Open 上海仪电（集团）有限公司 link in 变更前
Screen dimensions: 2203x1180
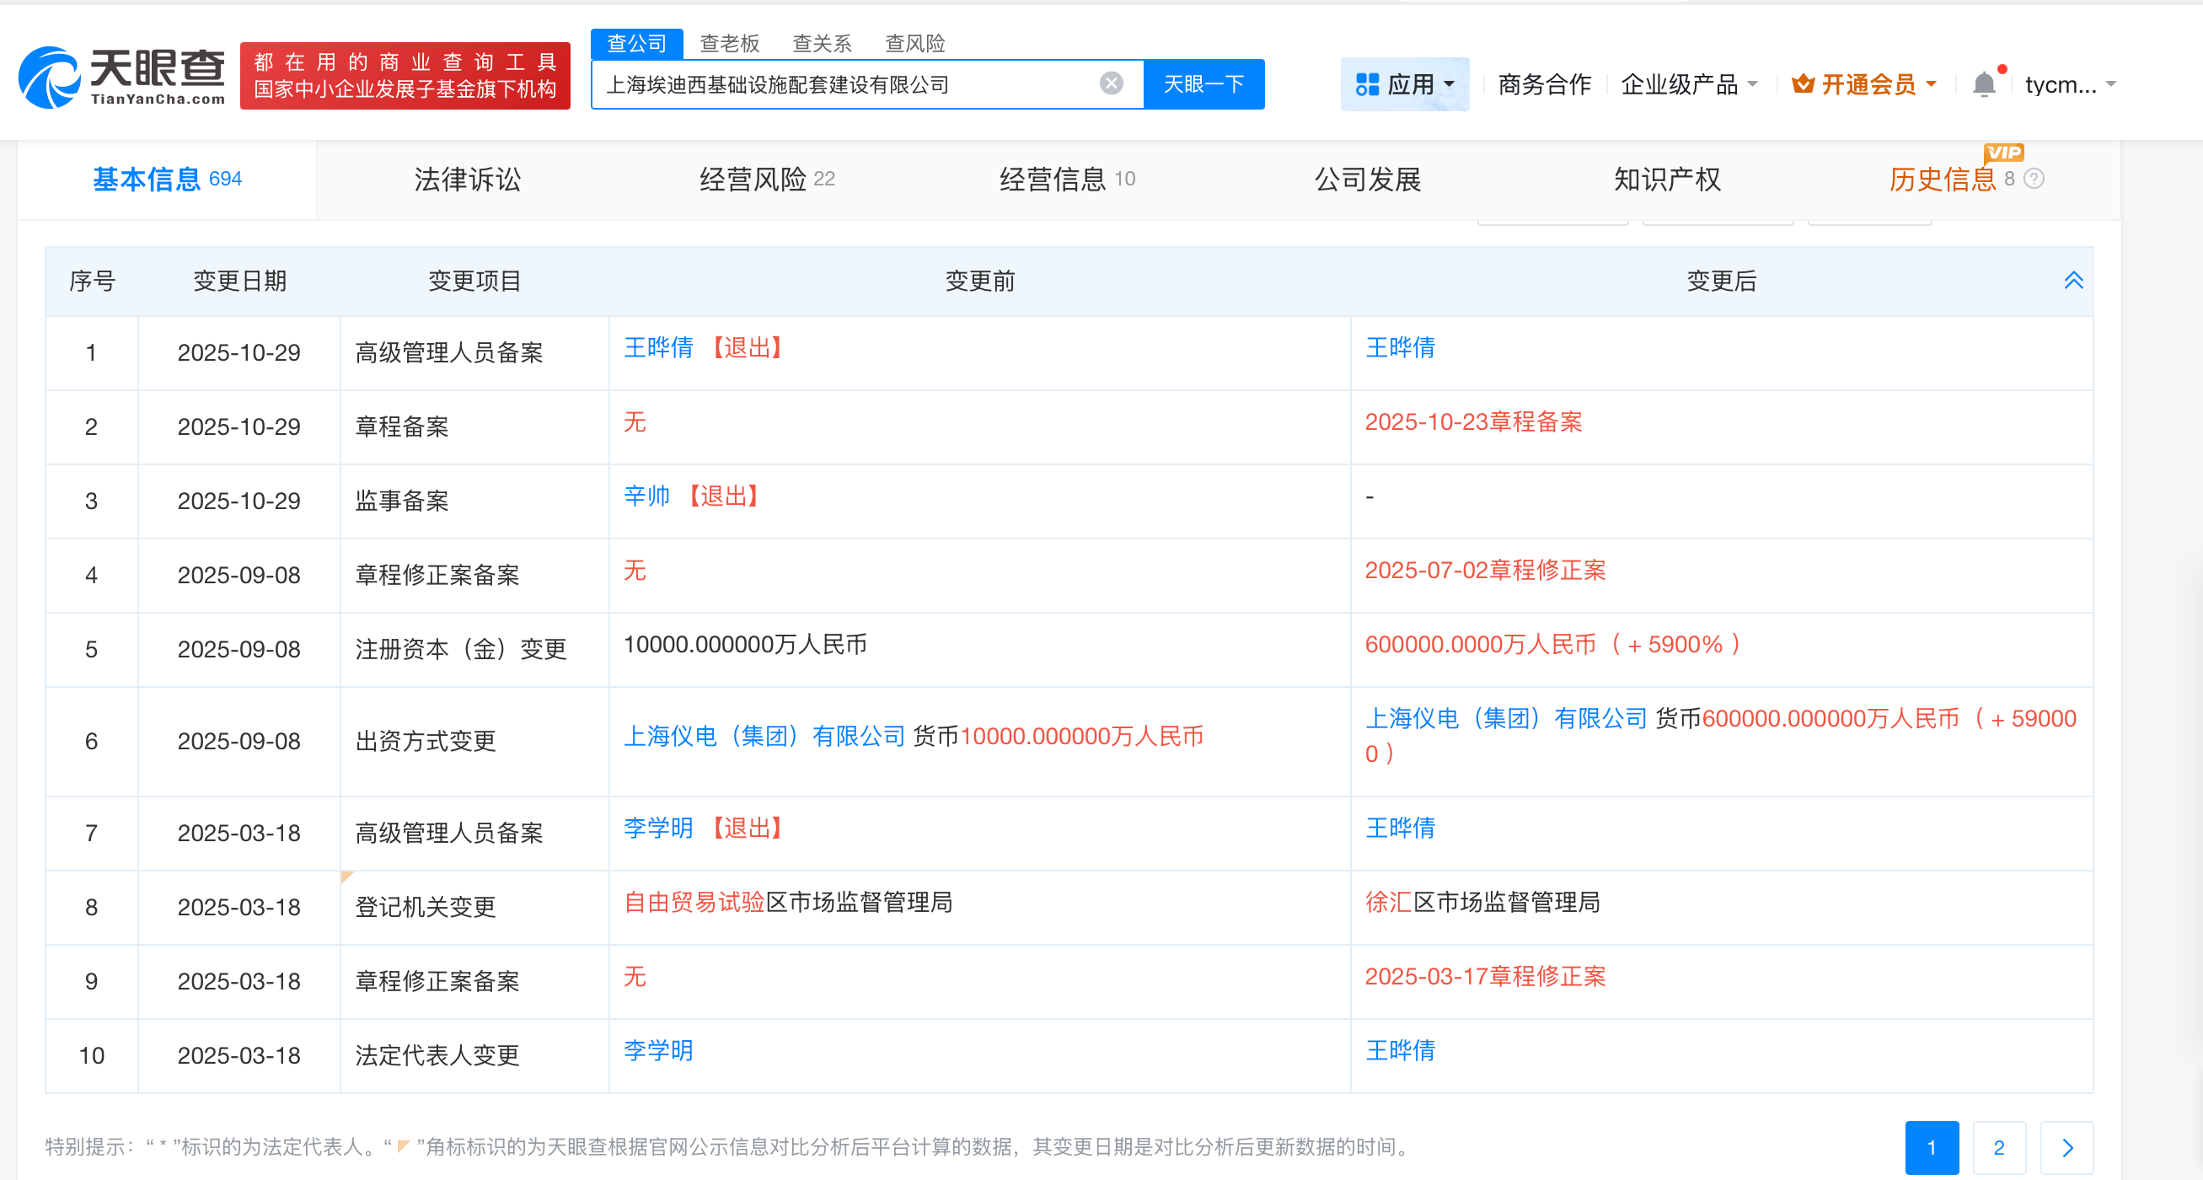(764, 736)
